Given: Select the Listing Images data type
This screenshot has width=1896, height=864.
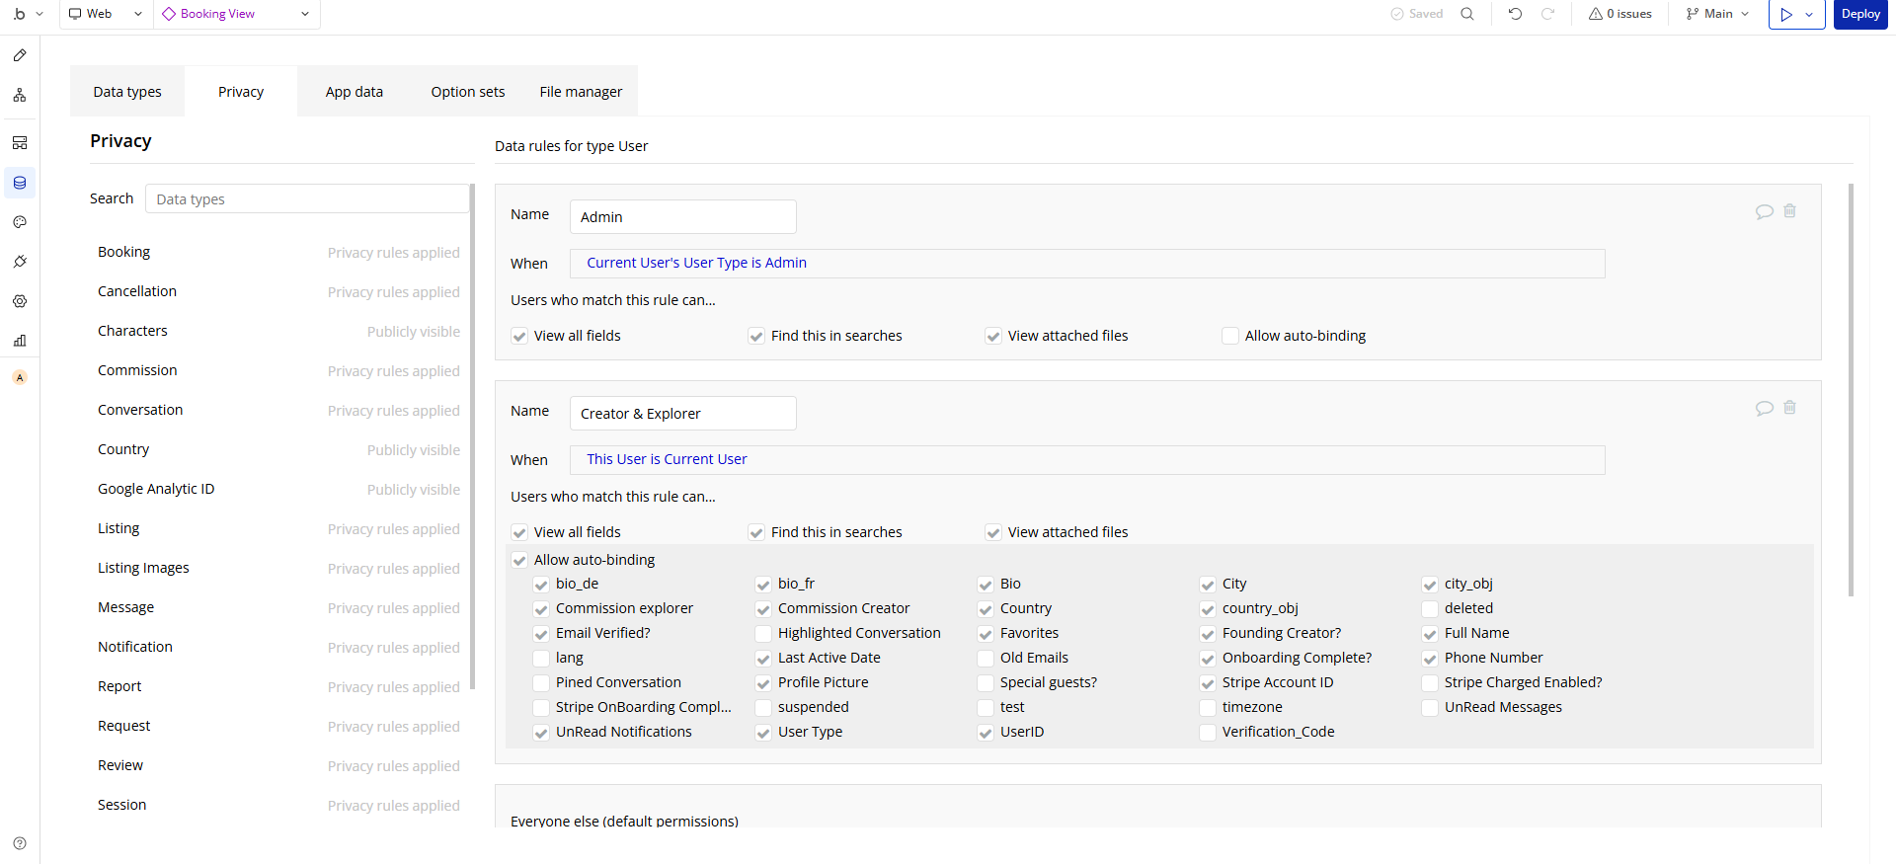Looking at the screenshot, I should (x=143, y=568).
